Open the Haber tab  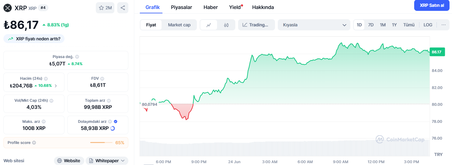(x=210, y=7)
